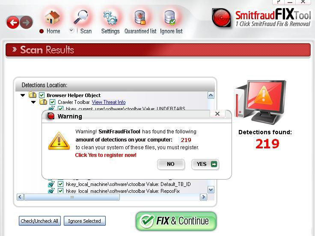Click the infected computer monitor image
This screenshot has height=236, width=315.
point(261,102)
